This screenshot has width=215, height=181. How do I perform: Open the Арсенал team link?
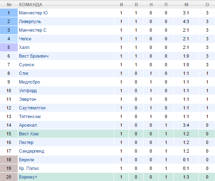point(28,125)
